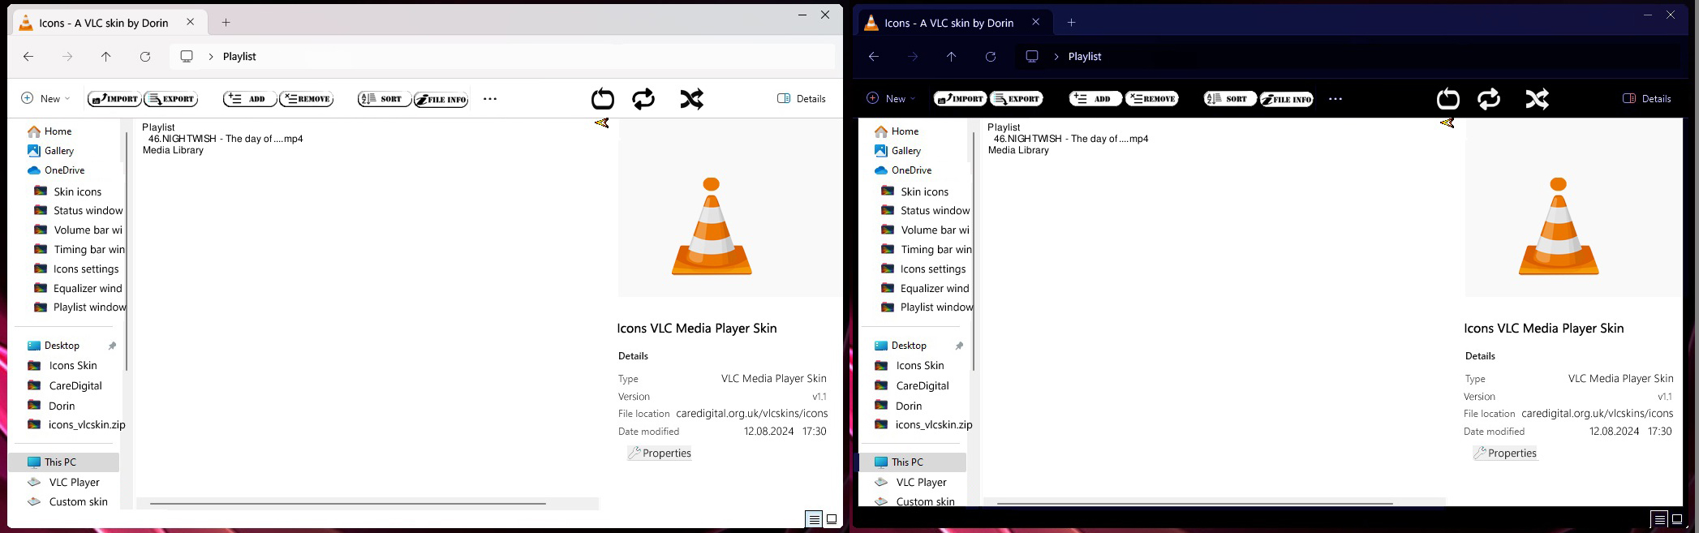Click the Properties button in the light window
This screenshot has height=533, width=1699.
660,453
